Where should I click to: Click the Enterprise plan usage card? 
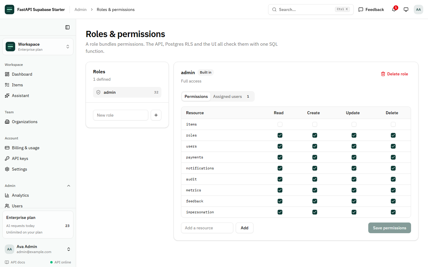tap(38, 225)
